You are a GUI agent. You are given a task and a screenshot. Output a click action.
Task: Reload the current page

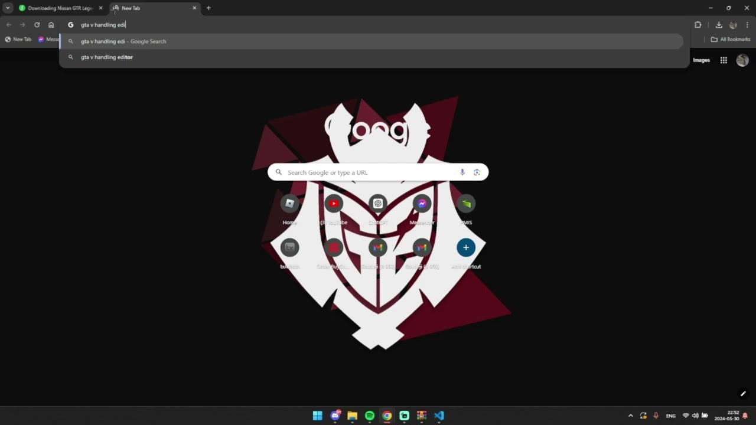pos(37,25)
